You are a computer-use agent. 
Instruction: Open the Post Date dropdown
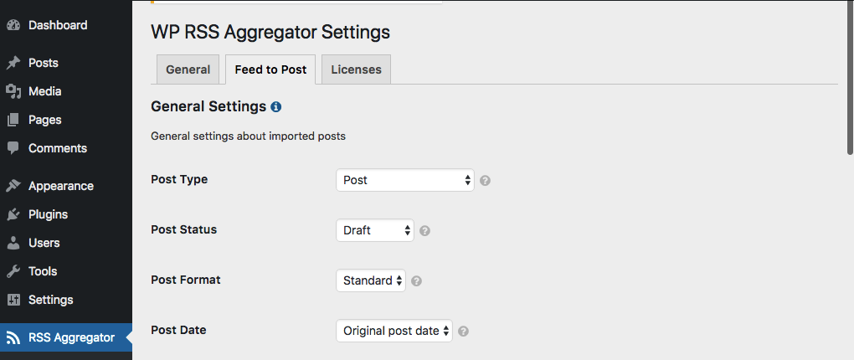point(394,331)
